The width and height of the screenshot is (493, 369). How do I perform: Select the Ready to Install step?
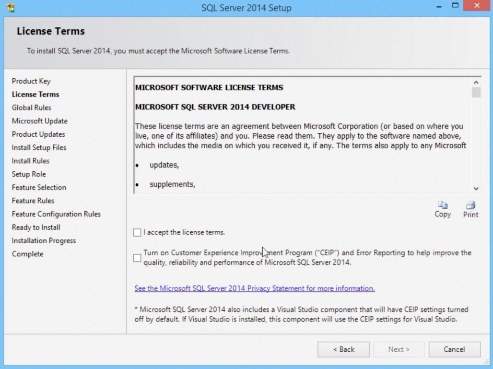pos(36,227)
